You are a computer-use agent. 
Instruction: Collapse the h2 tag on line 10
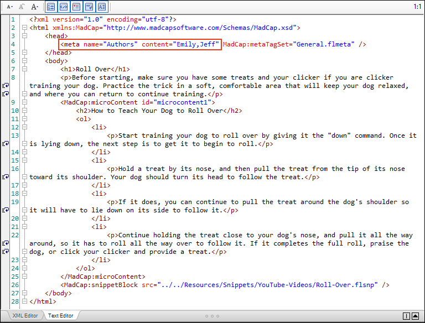pos(25,111)
